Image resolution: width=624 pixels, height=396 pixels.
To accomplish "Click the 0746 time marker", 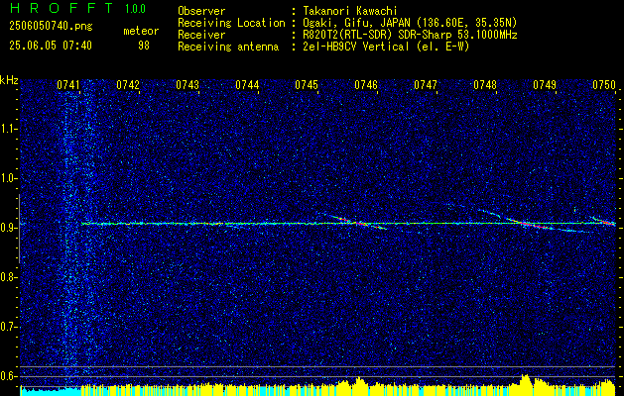I will click(x=366, y=85).
